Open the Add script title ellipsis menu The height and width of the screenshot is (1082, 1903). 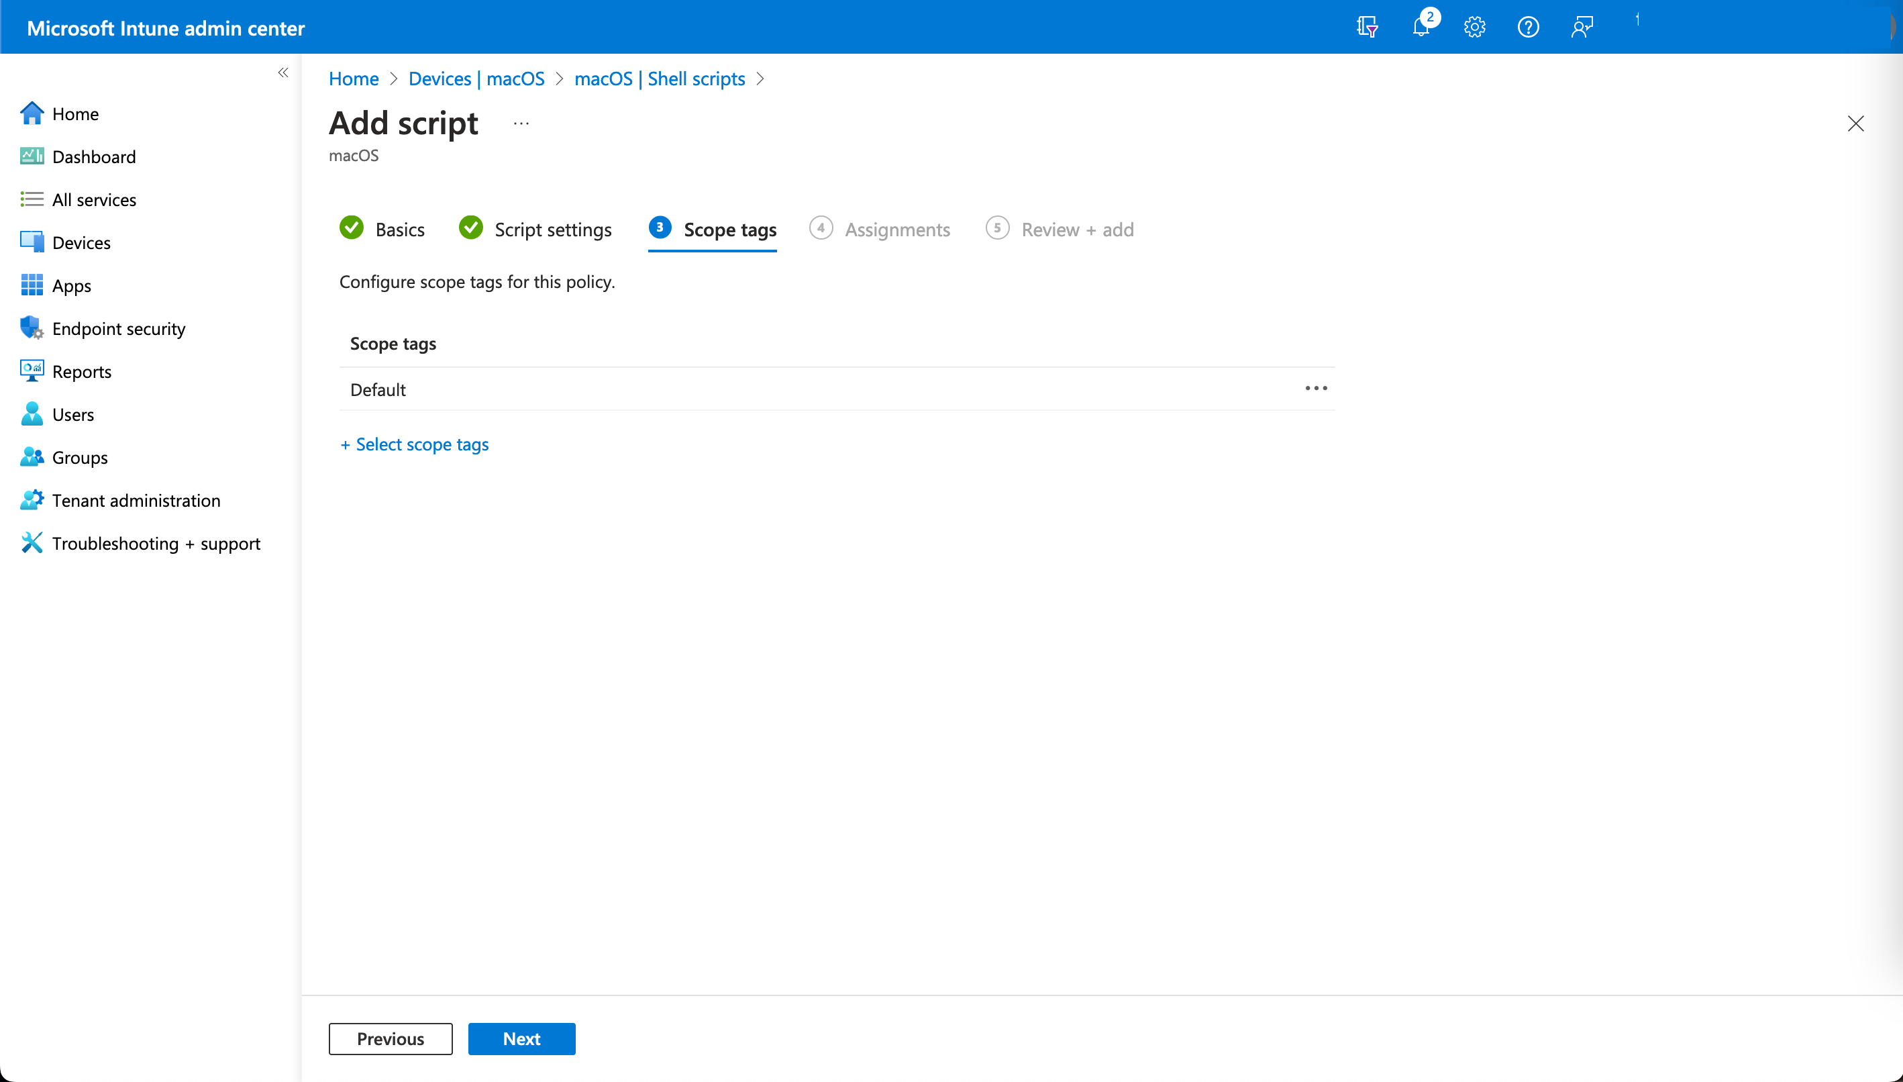[x=521, y=124]
